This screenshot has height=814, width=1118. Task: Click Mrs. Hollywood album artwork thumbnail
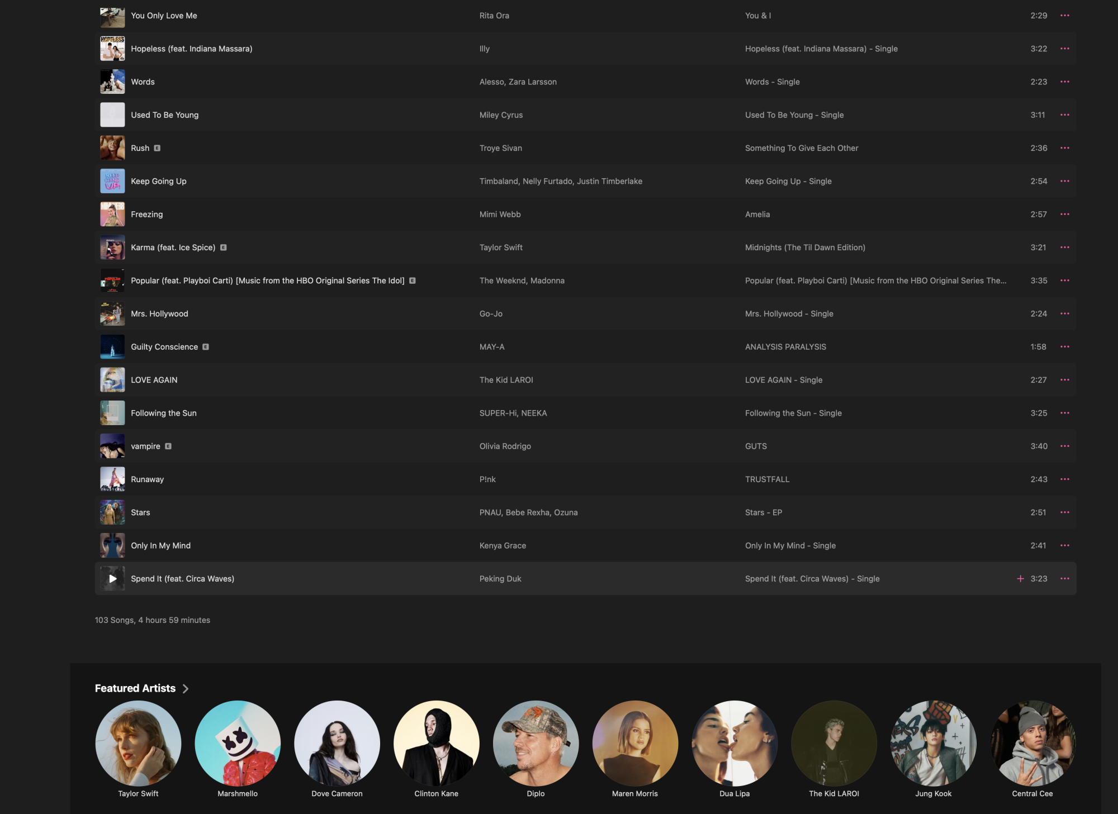[x=112, y=314]
